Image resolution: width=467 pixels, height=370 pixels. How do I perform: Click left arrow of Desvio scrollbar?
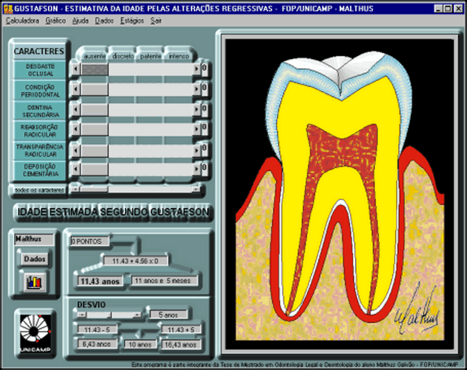click(82, 315)
